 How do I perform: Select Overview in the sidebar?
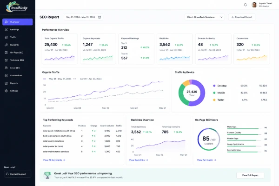[x=18, y=22]
